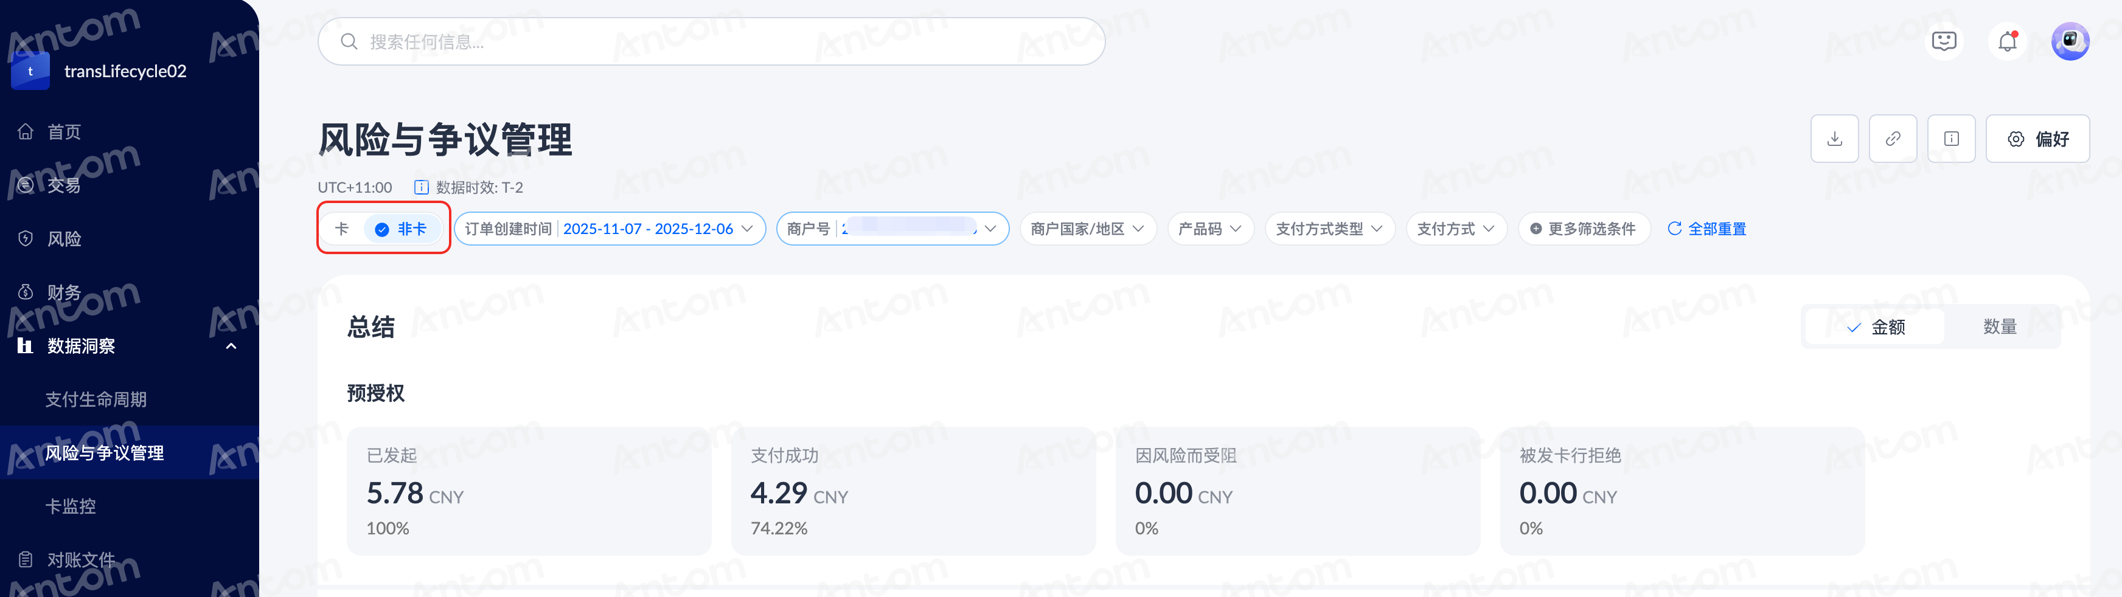Click the 全部重置 link

point(1707,229)
